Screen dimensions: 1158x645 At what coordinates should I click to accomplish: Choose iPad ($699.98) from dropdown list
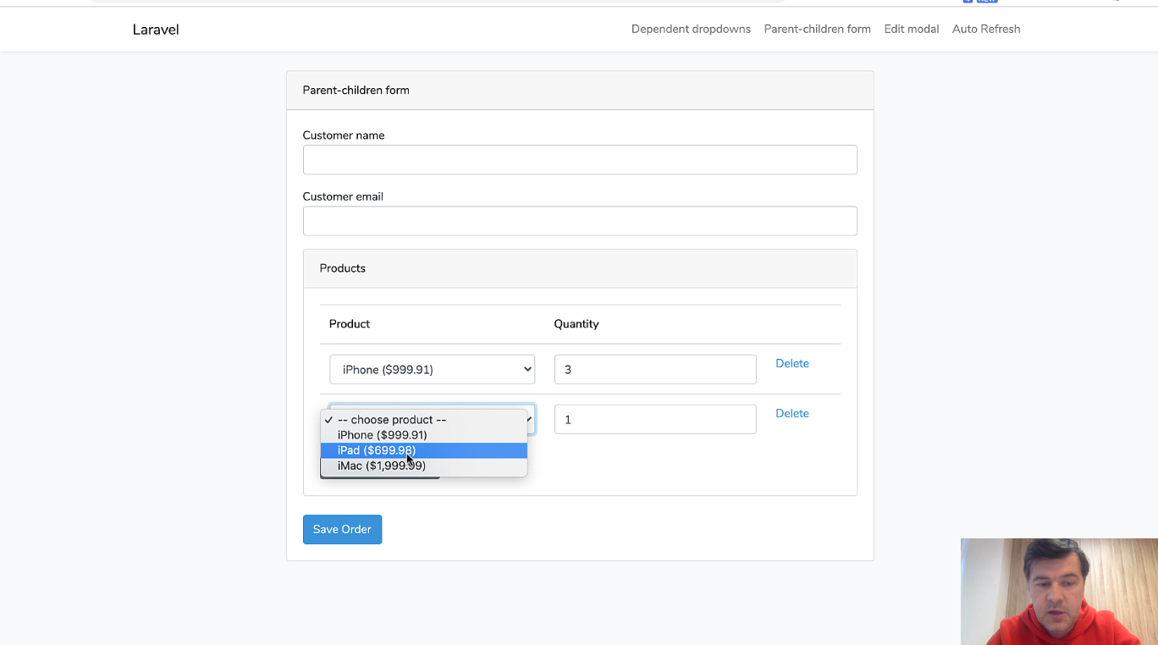coord(423,450)
